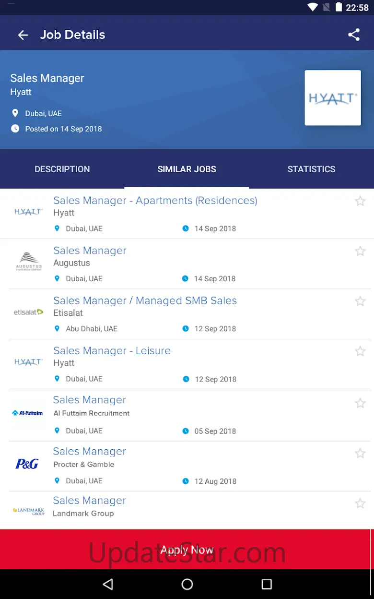Click header clock icon beside Posted on date

[x=15, y=129]
